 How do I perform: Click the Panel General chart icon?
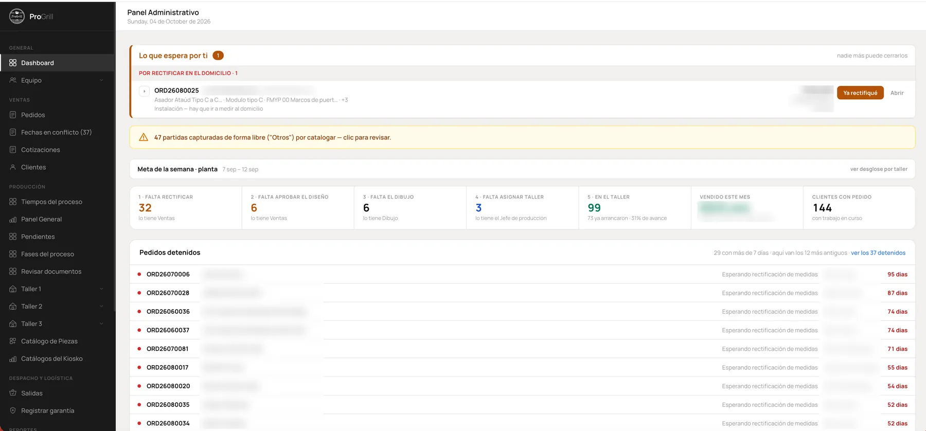point(13,219)
